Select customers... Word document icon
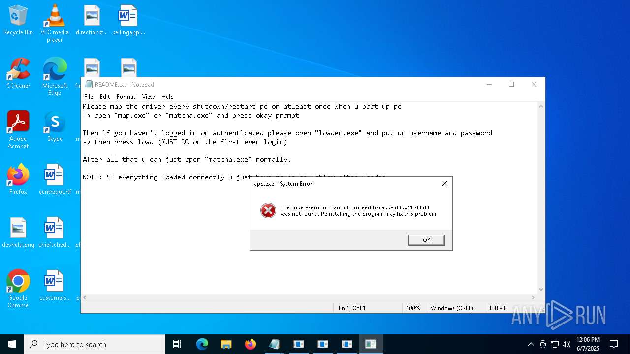Viewport: 630px width, 354px height. pos(55,286)
